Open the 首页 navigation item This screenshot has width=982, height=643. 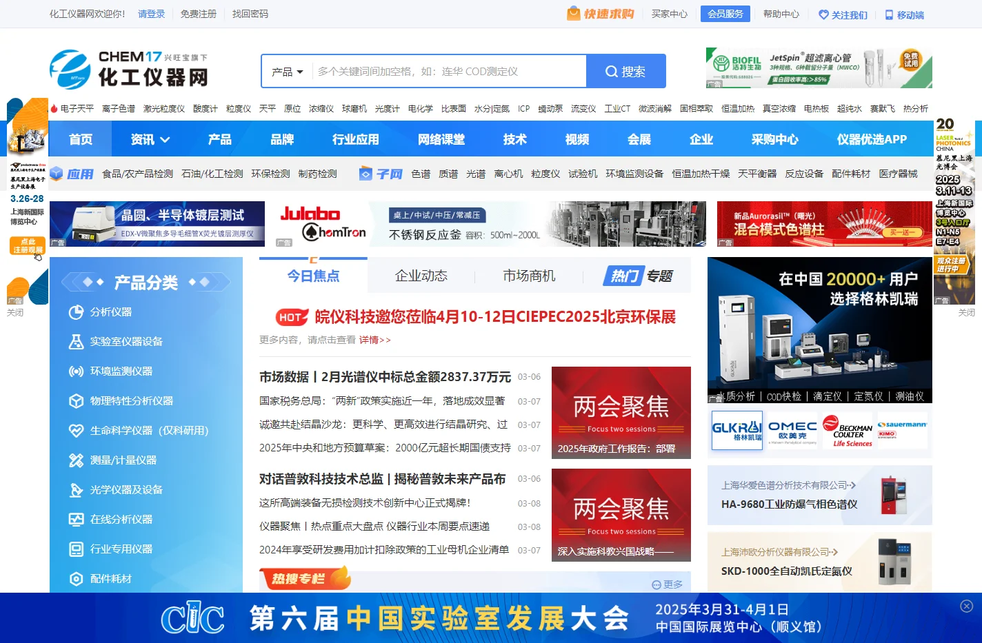81,139
